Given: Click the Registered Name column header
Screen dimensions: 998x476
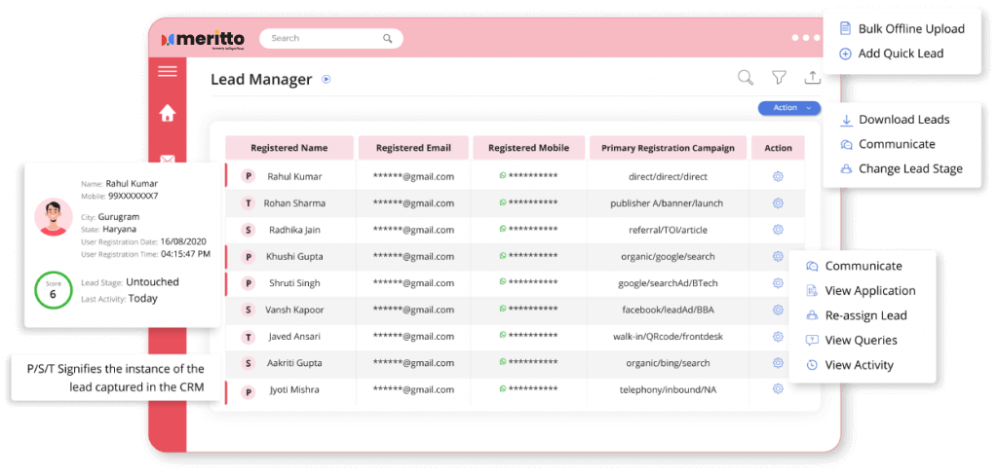Looking at the screenshot, I should (288, 148).
